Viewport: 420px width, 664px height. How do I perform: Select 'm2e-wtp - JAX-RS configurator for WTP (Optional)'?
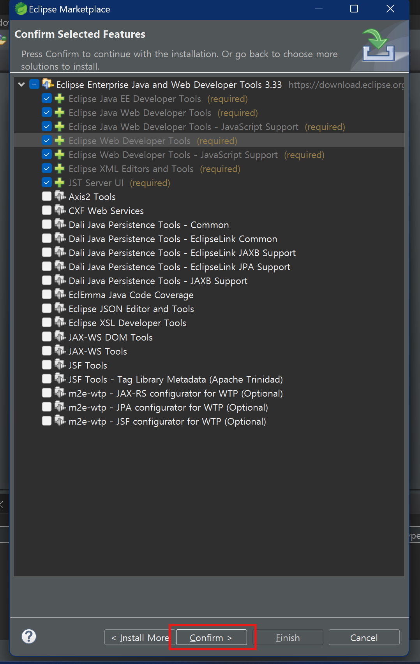176,393
